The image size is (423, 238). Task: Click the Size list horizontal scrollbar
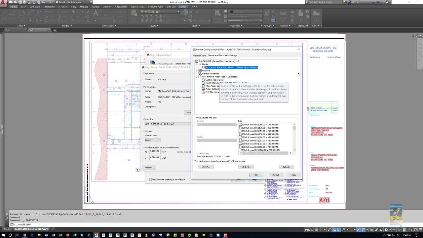(265, 153)
